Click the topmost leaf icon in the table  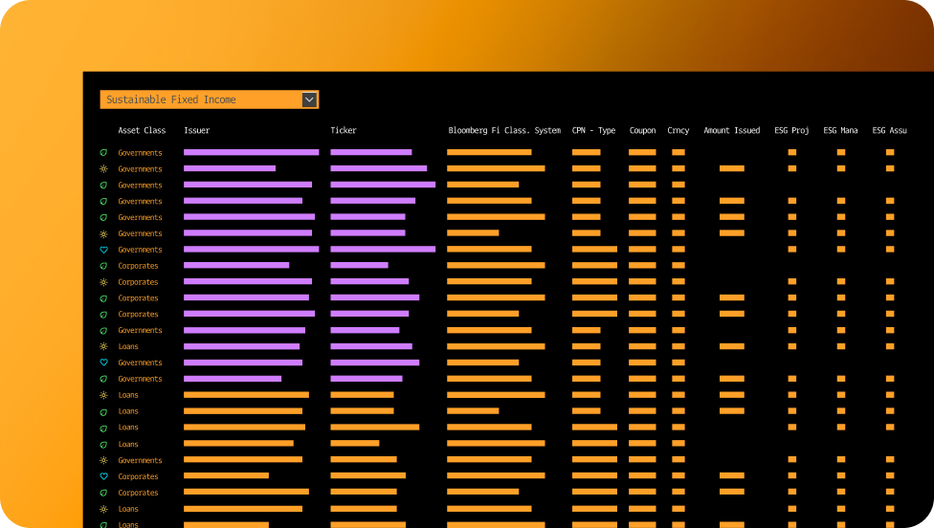(x=103, y=153)
